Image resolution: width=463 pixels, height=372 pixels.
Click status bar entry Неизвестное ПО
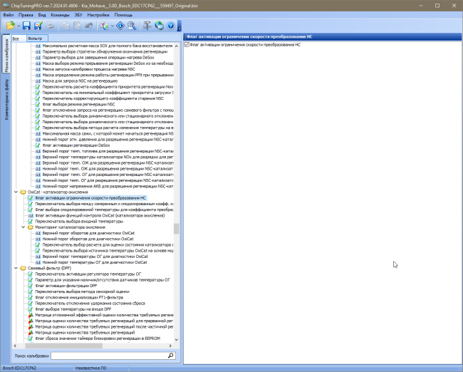[x=91, y=368]
